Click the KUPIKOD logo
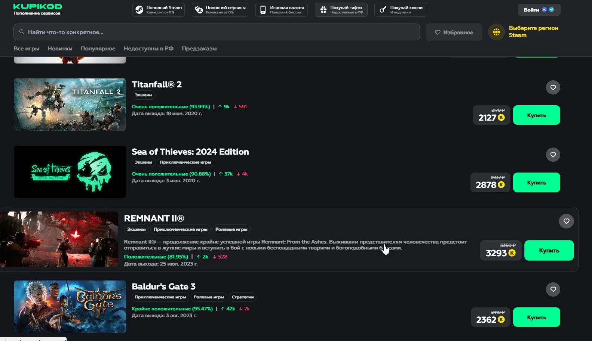This screenshot has width=592, height=341. tap(37, 7)
